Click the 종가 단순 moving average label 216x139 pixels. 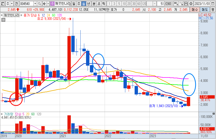click(x=30, y=15)
